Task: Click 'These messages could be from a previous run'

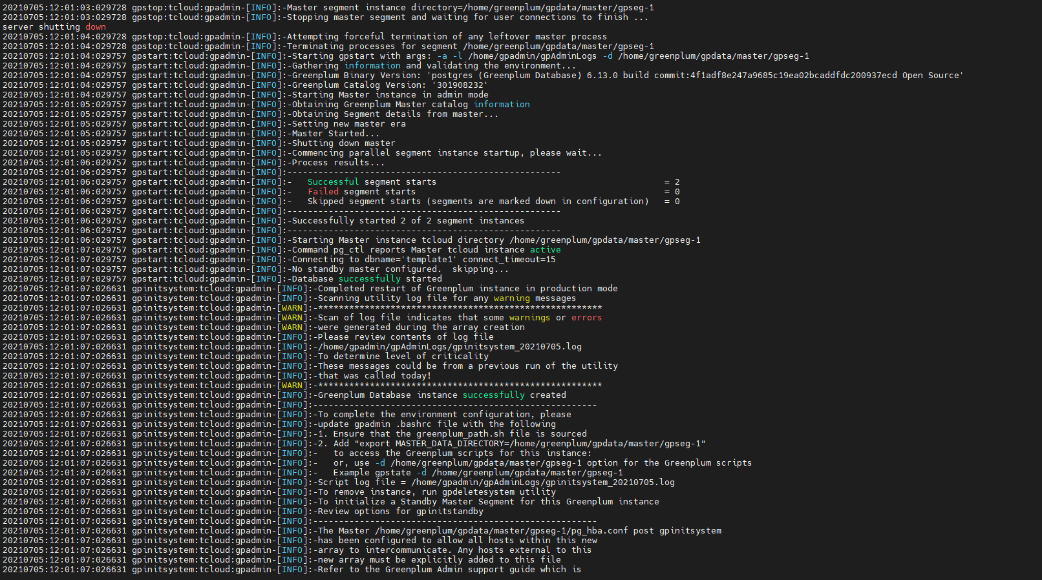Action: (467, 366)
